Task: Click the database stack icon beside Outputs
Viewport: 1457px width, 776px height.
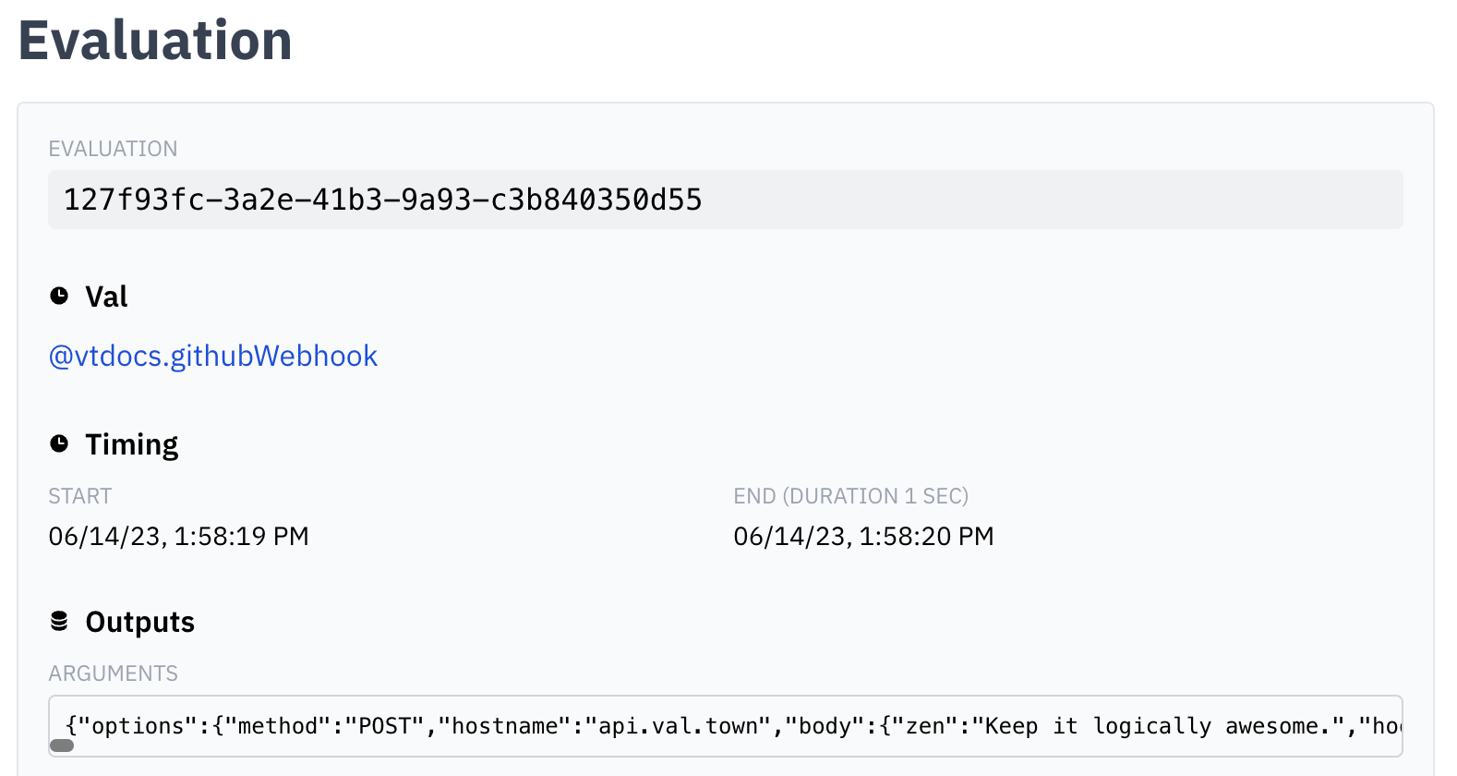Action: (59, 621)
